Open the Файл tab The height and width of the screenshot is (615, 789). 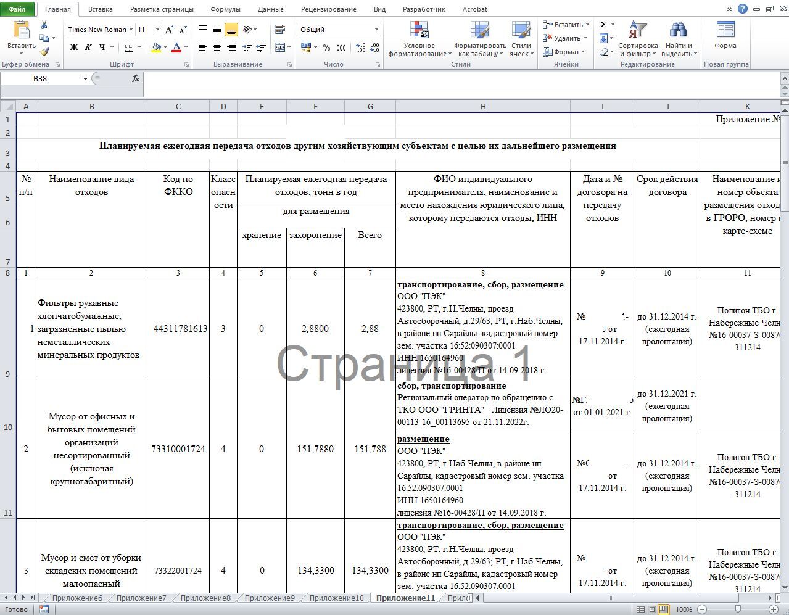[x=17, y=9]
